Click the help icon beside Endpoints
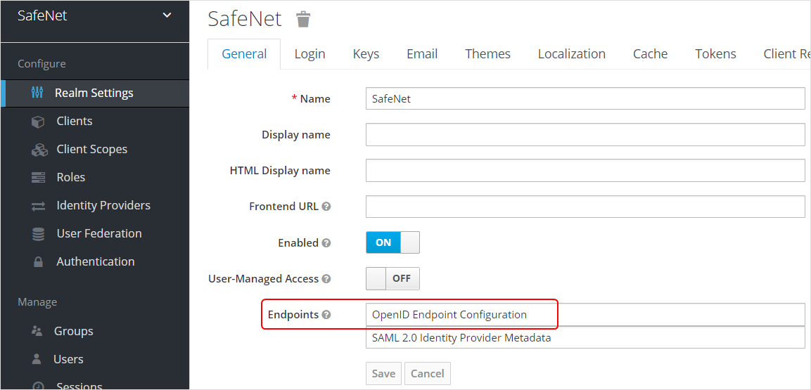This screenshot has width=811, height=390. coord(326,315)
